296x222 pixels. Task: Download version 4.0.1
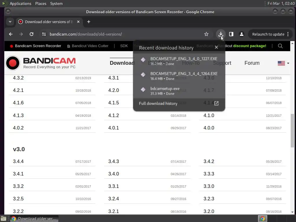pos(113,128)
